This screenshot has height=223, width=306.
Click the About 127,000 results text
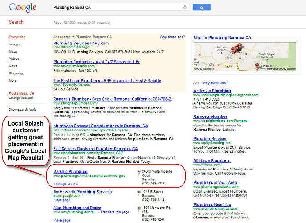(82, 22)
